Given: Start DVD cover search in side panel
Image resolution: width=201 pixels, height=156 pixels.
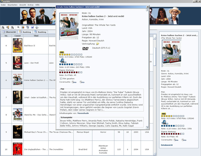Looking at the screenshot, I should tap(176, 140).
